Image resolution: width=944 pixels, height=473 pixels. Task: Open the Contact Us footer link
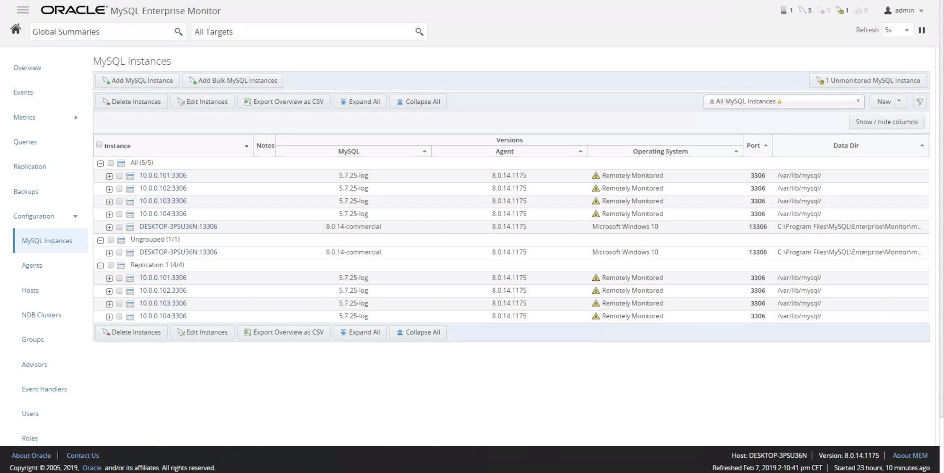[x=83, y=456]
